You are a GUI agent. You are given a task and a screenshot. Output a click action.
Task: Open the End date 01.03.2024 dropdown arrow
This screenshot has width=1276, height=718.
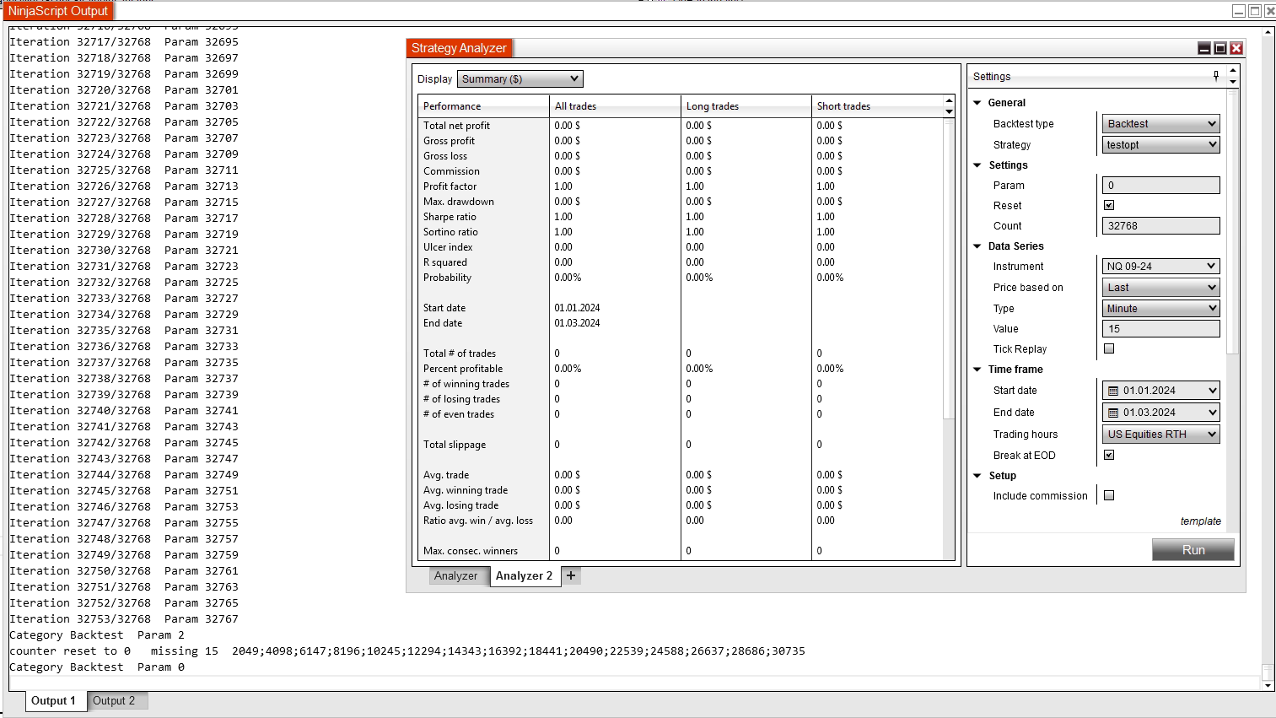pos(1213,413)
